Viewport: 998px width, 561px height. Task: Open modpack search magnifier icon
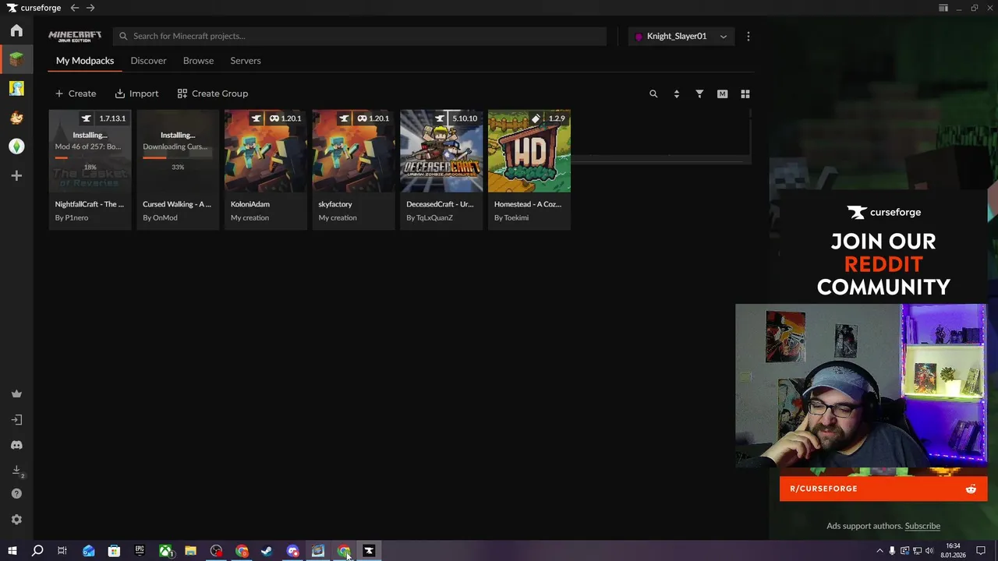coord(653,93)
